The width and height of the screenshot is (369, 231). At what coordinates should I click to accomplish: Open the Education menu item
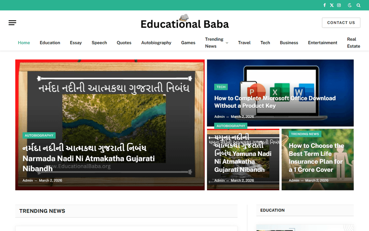coord(50,43)
